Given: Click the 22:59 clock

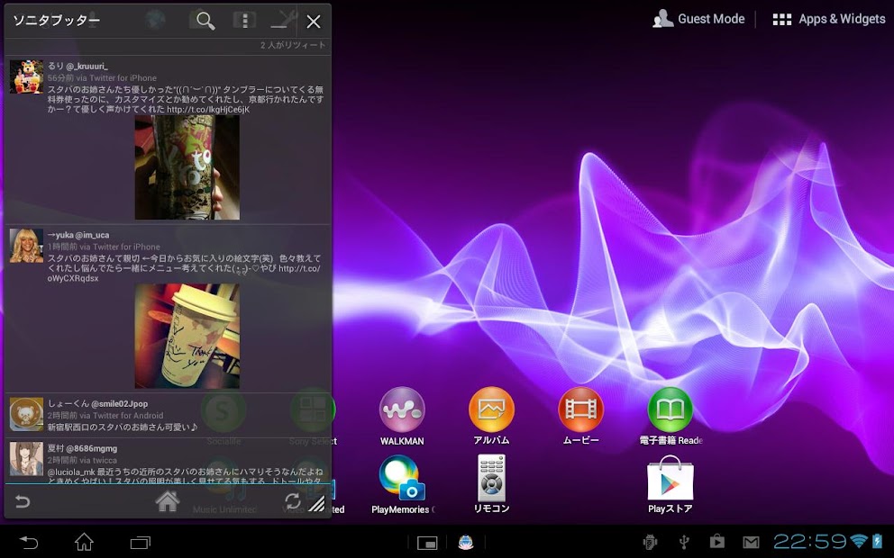Looking at the screenshot, I should 809,542.
